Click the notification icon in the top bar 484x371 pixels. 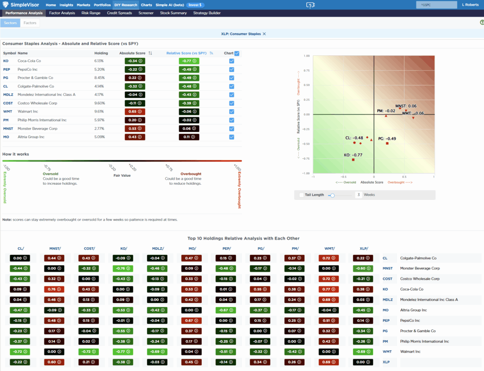tap(311, 4)
